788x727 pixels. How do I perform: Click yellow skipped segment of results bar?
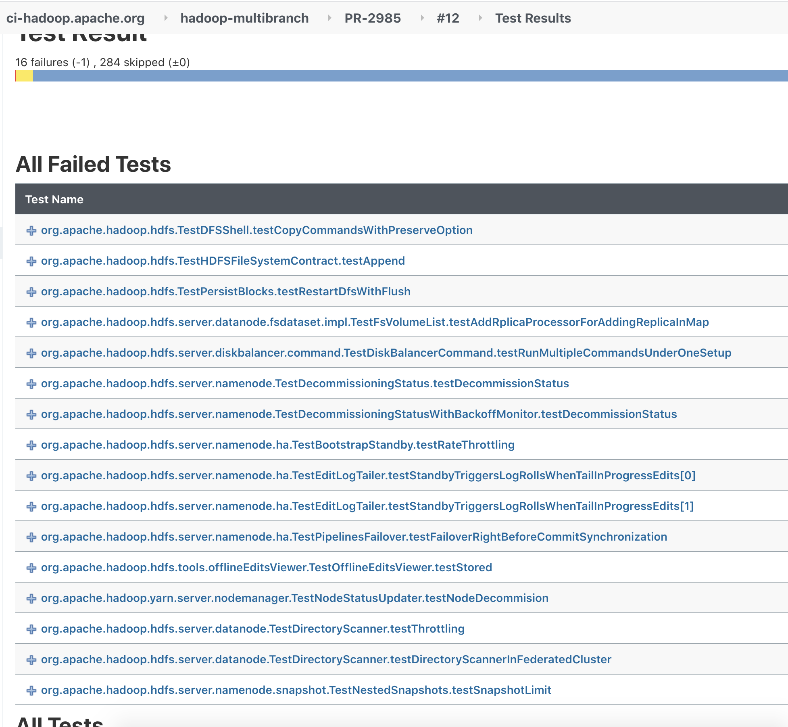(25, 76)
